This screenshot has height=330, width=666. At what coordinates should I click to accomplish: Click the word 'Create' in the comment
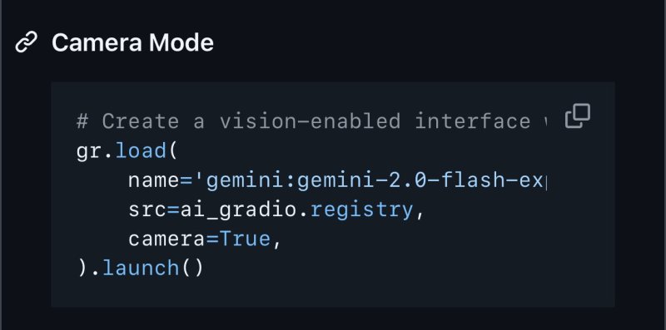[140, 121]
